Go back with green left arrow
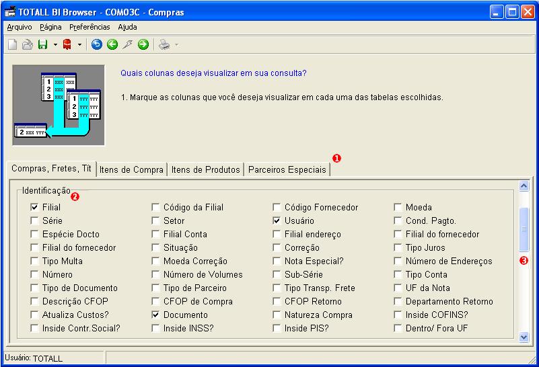 tap(112, 44)
